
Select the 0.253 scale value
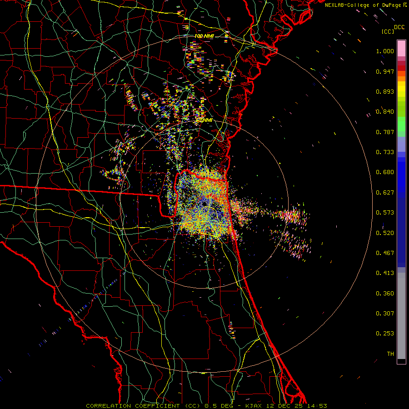tap(385, 334)
